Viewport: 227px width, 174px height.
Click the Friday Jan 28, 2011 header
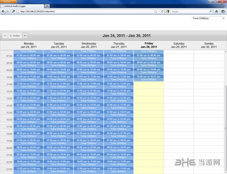[149, 45]
